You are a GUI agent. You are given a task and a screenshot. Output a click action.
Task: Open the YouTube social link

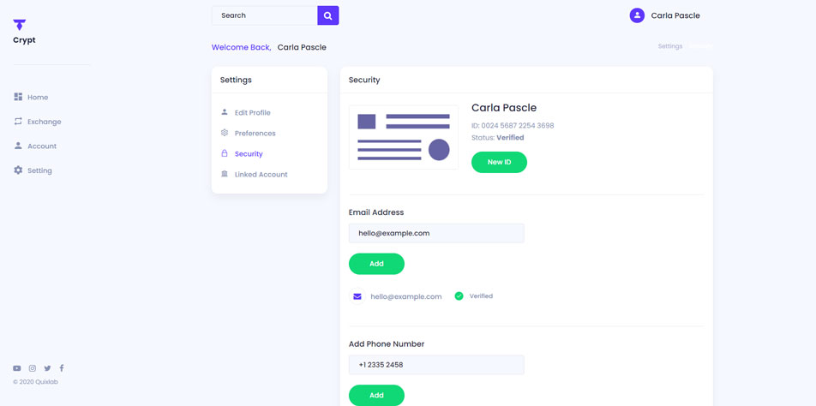coord(17,368)
